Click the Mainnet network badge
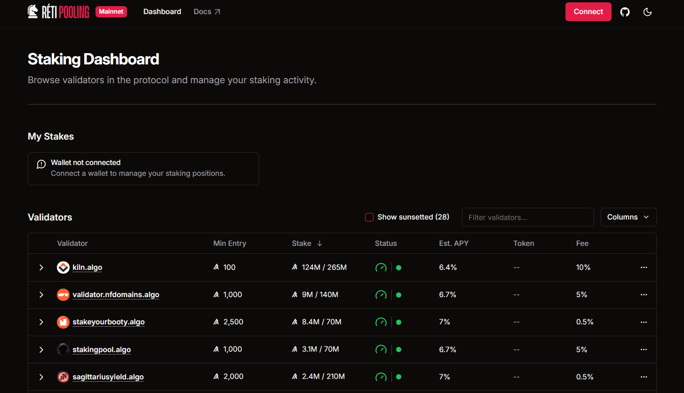The height and width of the screenshot is (393, 684). 111,12
